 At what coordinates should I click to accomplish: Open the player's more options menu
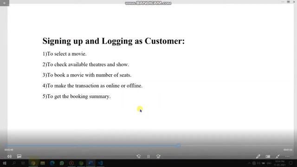point(287,156)
